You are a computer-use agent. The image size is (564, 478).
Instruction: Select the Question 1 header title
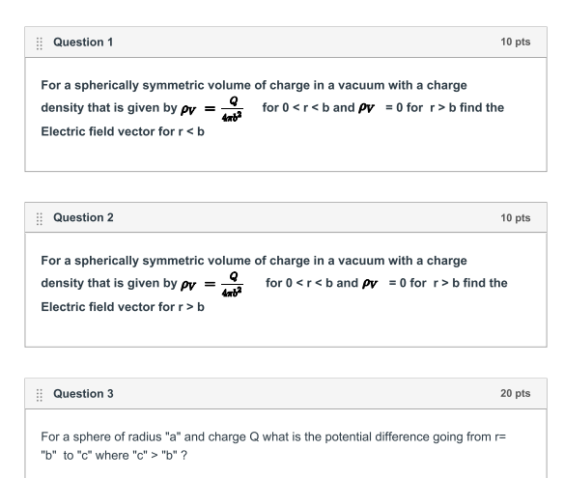click(x=83, y=42)
